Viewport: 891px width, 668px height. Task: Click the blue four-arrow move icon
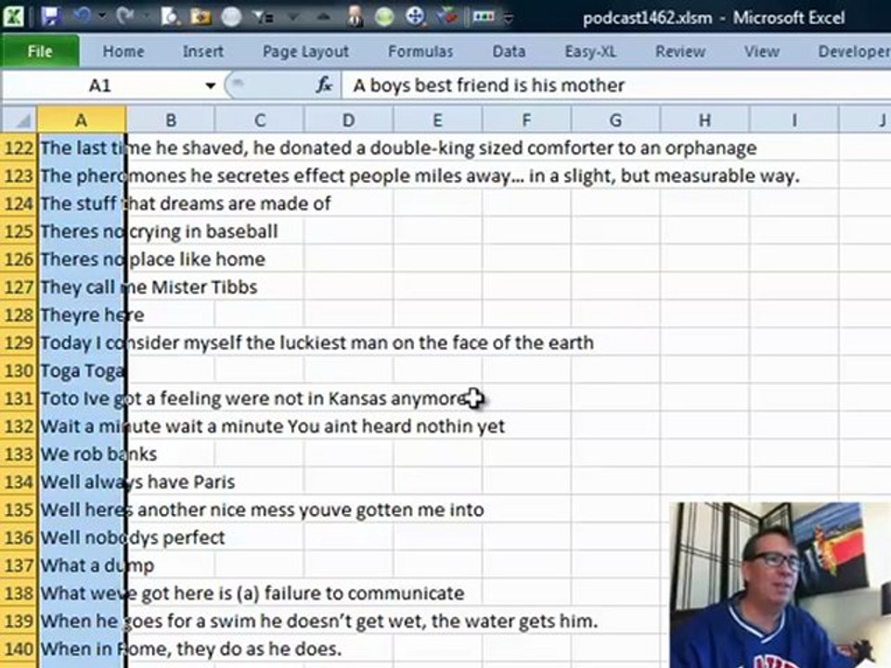coord(416,17)
